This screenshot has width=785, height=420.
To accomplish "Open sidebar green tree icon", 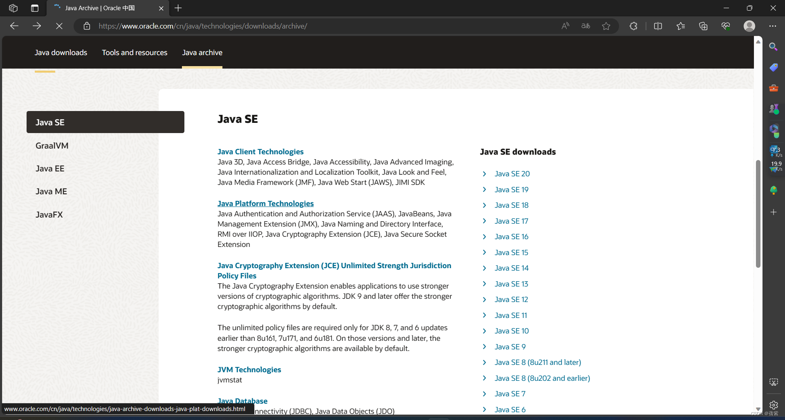I will pyautogui.click(x=774, y=190).
